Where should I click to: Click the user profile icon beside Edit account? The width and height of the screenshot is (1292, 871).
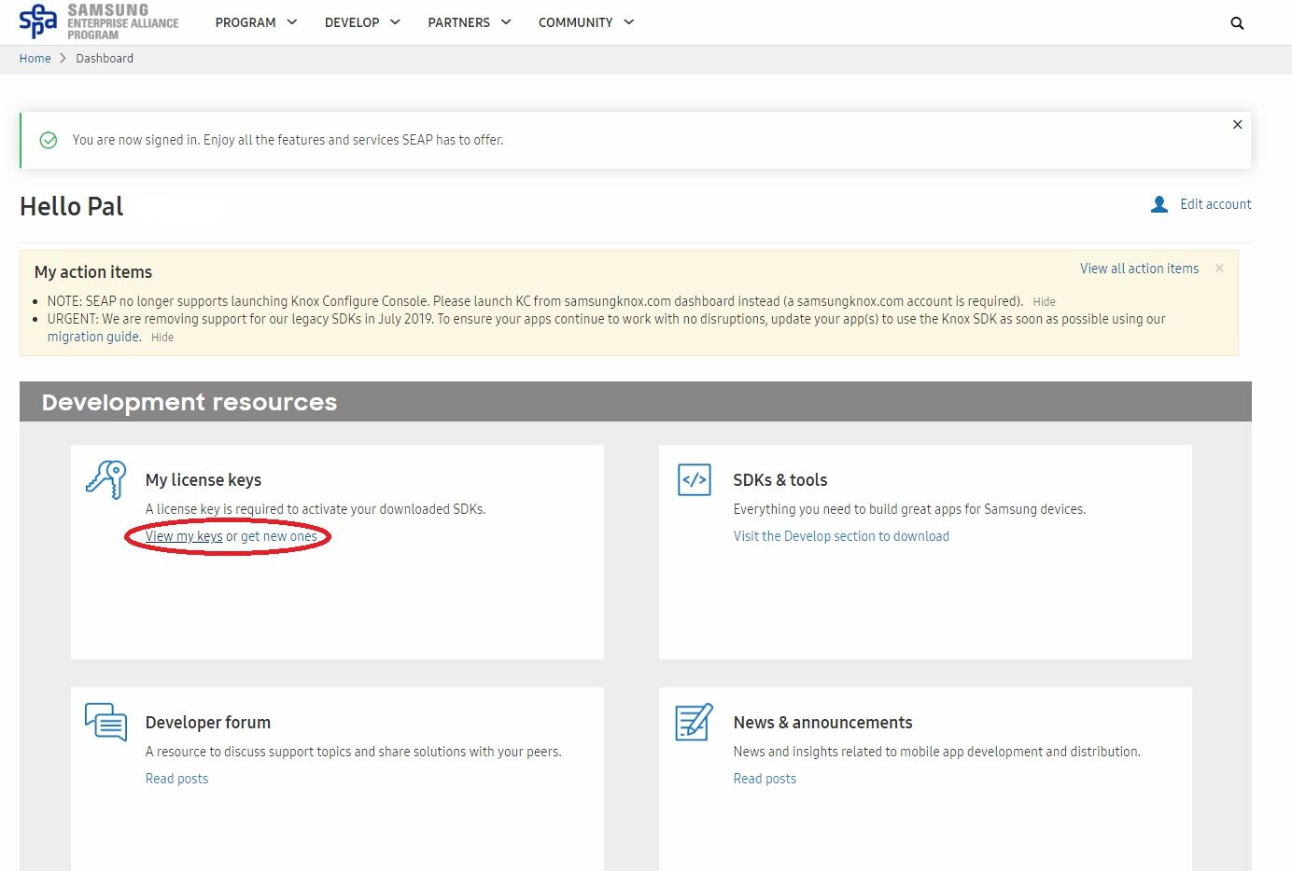pos(1159,204)
